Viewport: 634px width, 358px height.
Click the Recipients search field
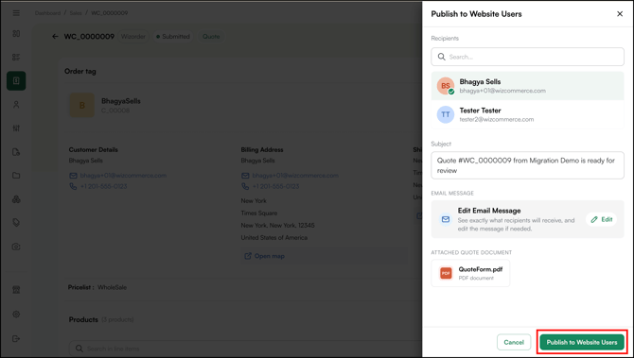pos(527,57)
